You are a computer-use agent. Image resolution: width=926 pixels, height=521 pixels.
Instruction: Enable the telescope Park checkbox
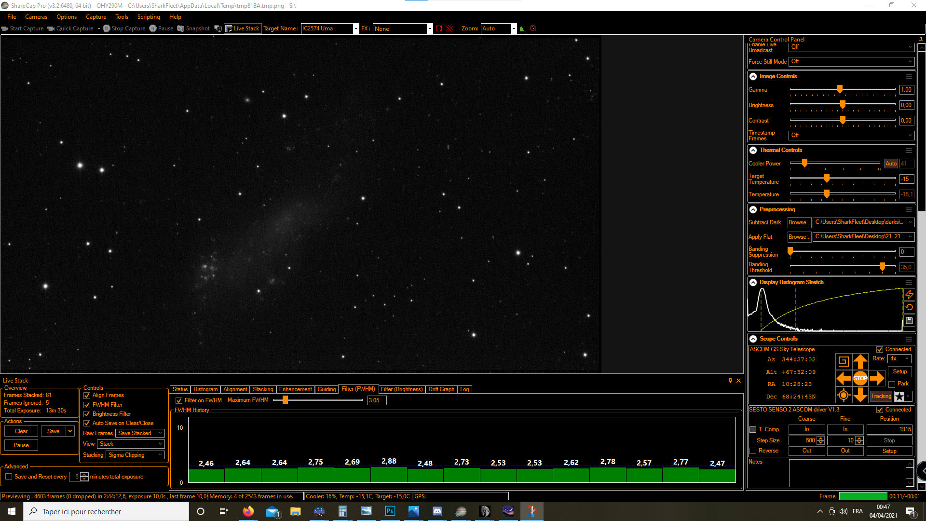[892, 384]
